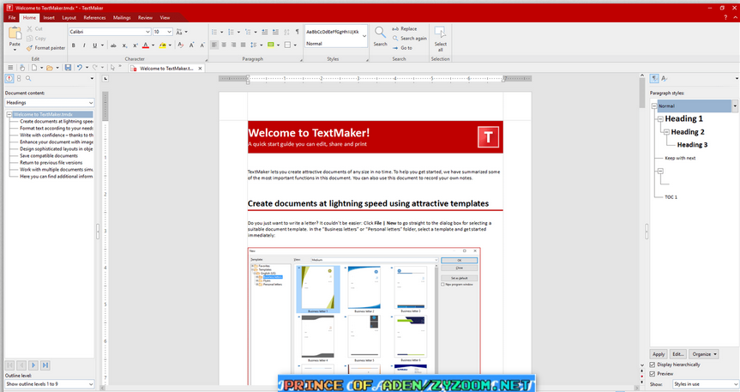
Task: Switch to the Layout ribbon tab
Action: (69, 17)
